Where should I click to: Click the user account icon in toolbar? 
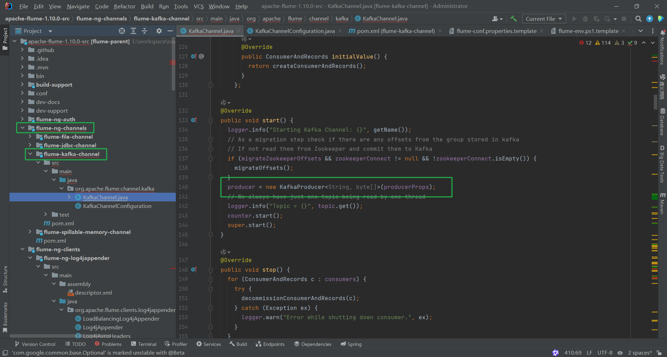[x=497, y=19]
